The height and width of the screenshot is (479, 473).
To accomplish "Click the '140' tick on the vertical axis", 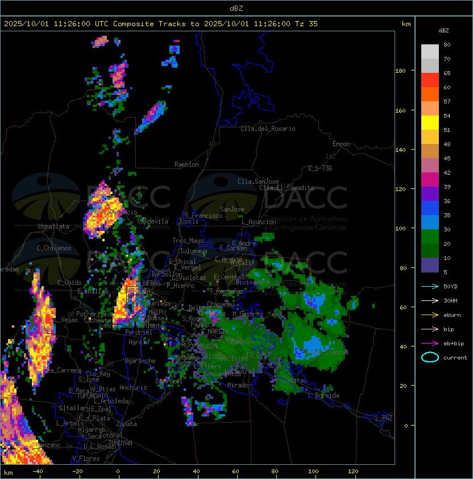I will coord(400,150).
